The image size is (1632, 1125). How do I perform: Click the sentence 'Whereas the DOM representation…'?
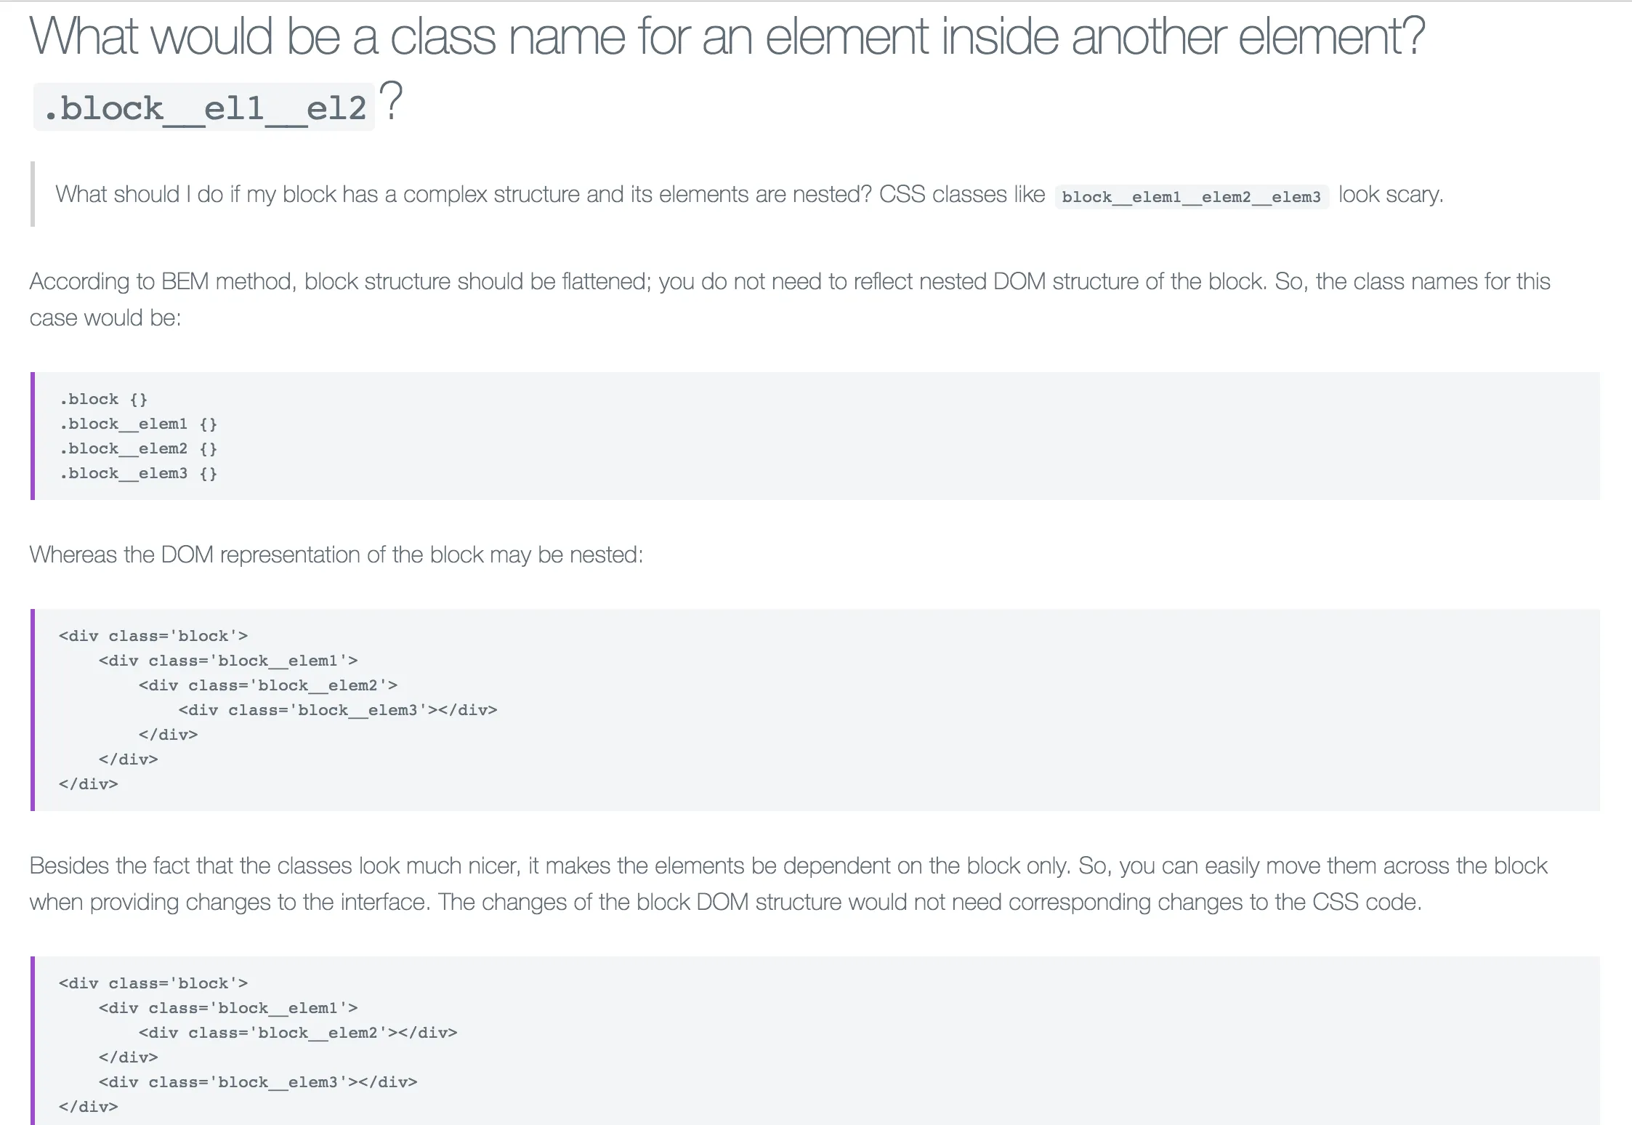336,555
